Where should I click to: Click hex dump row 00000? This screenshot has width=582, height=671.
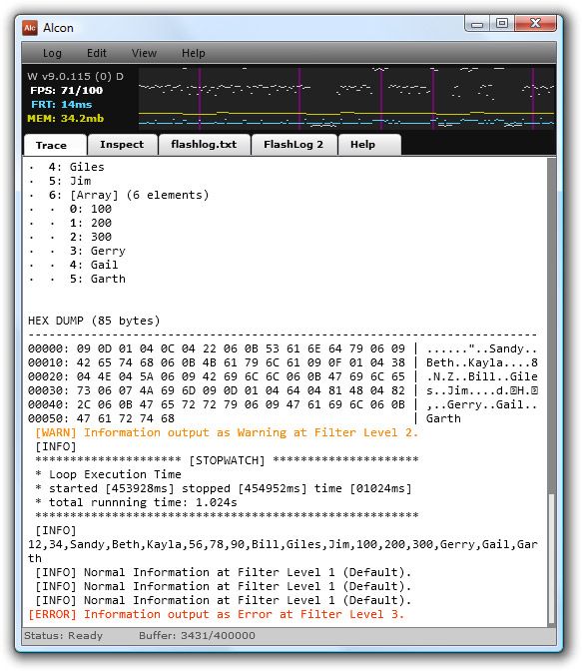tap(283, 348)
